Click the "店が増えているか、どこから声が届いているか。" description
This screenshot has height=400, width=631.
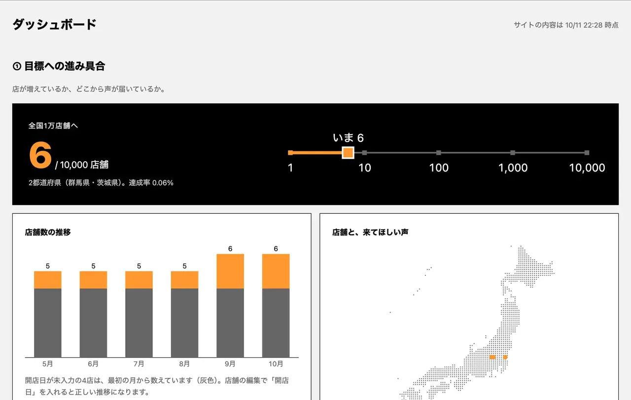89,89
